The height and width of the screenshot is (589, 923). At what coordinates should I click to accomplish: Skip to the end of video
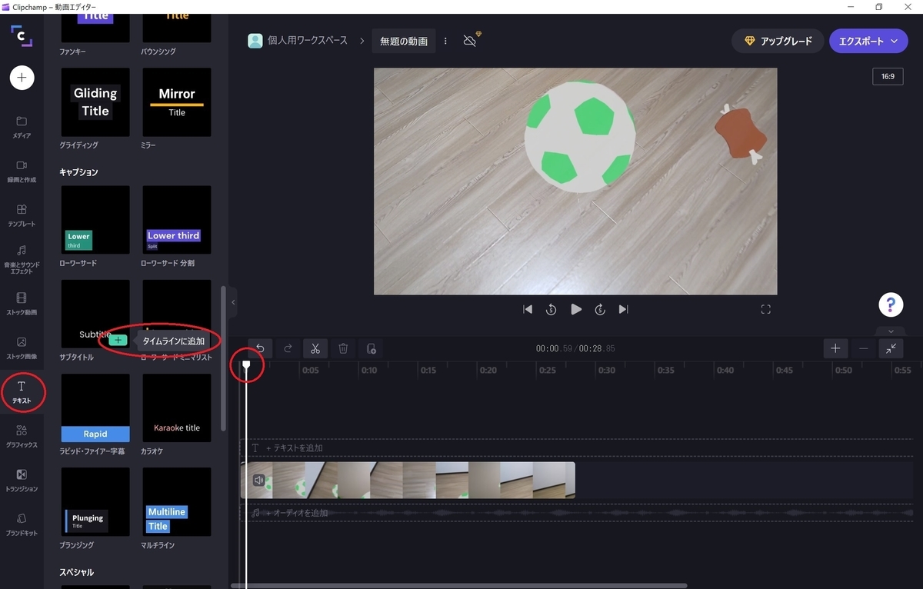[624, 309]
